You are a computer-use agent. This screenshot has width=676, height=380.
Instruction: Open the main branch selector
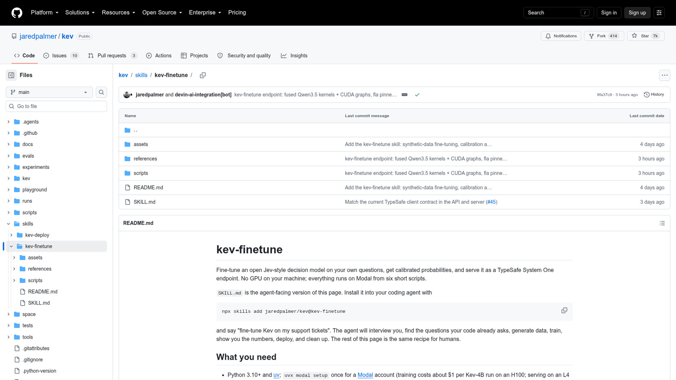point(49,92)
